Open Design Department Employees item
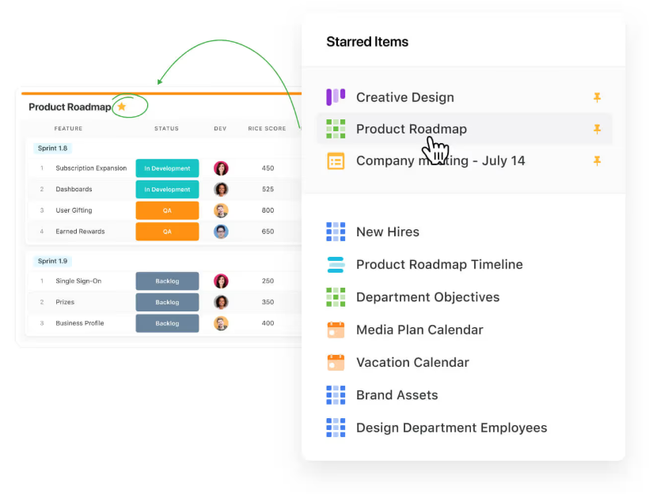This screenshot has width=649, height=494. point(451,428)
